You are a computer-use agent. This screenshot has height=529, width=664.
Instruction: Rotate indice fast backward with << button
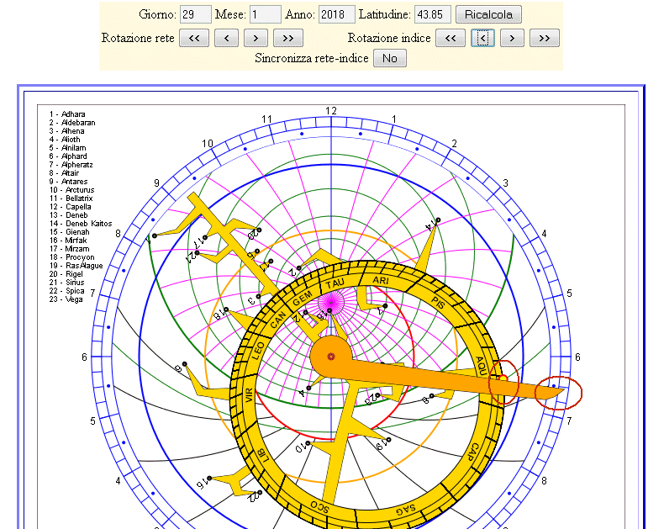(x=450, y=38)
